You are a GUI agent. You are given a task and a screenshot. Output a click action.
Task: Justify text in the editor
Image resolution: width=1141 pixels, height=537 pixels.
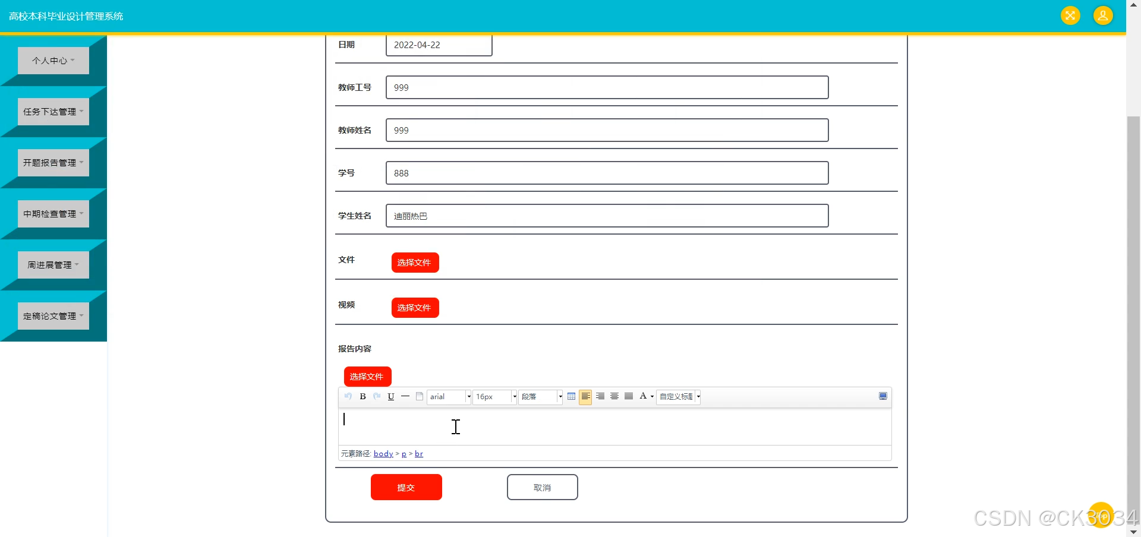pos(629,396)
